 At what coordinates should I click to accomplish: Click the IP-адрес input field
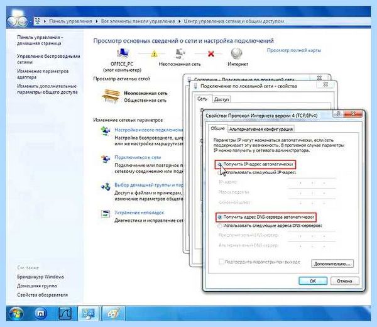point(312,183)
